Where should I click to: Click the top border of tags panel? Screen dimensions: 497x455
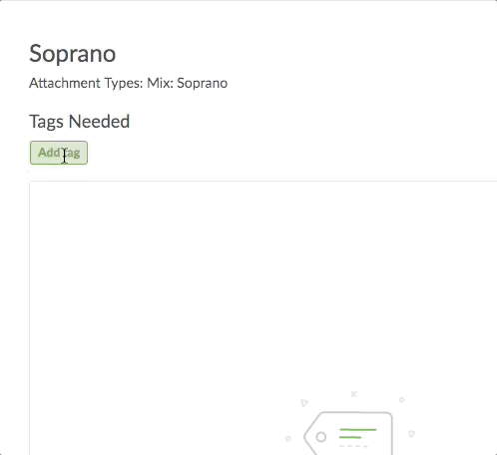click(262, 182)
